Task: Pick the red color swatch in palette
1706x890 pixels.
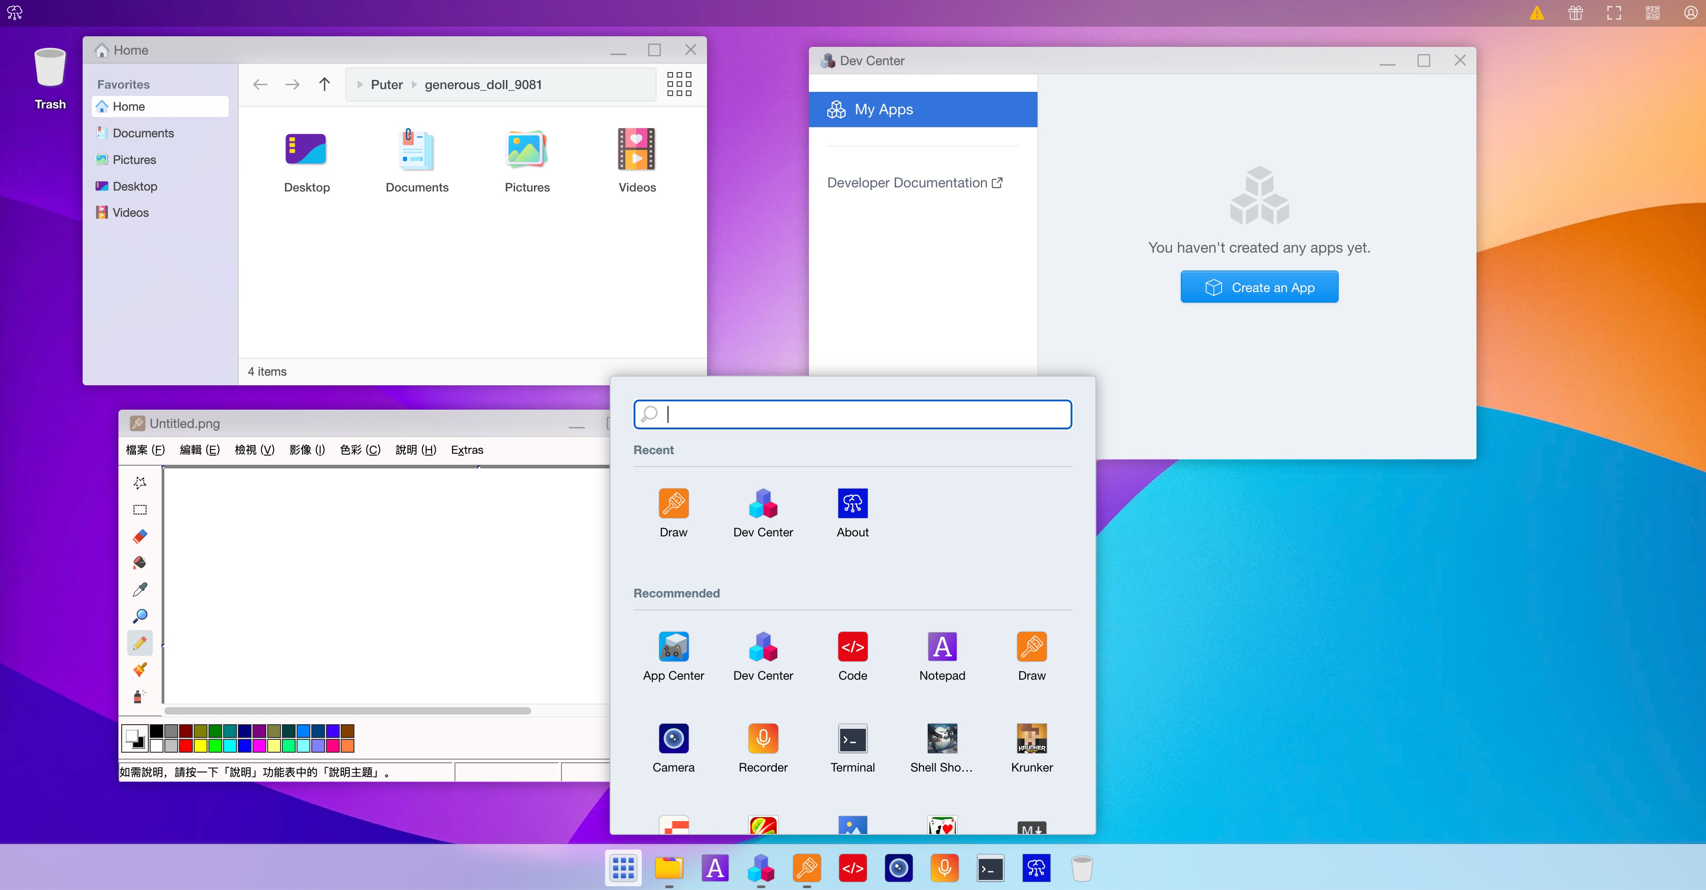Action: click(186, 745)
